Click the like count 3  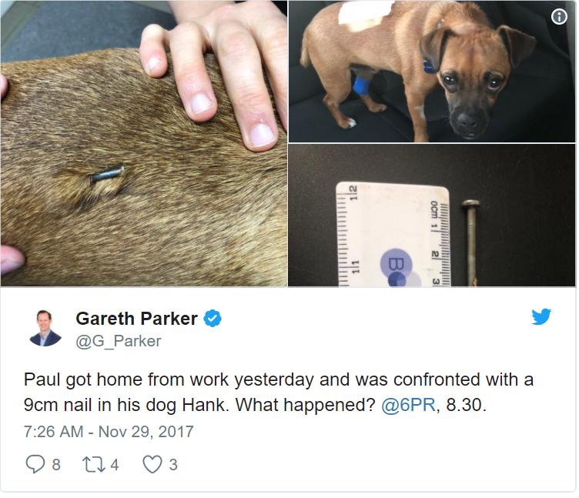point(173,464)
